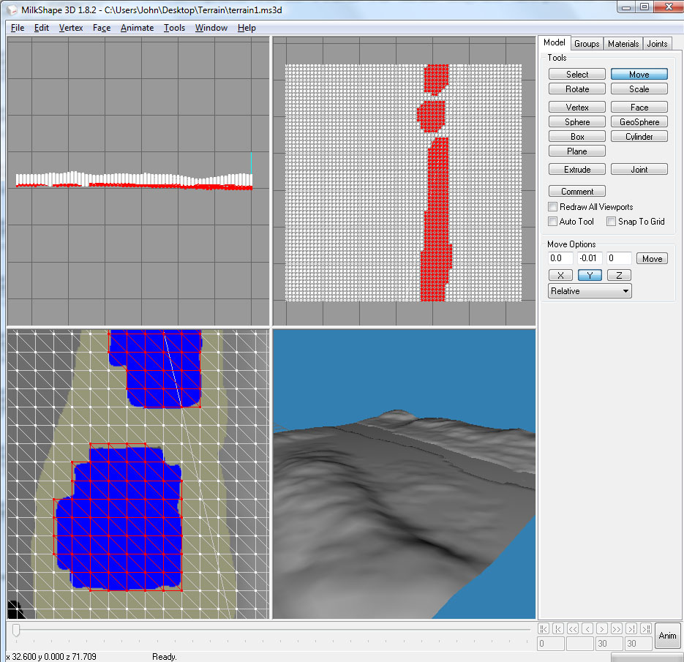
Task: Toggle Anim mode button
Action: pos(667,636)
